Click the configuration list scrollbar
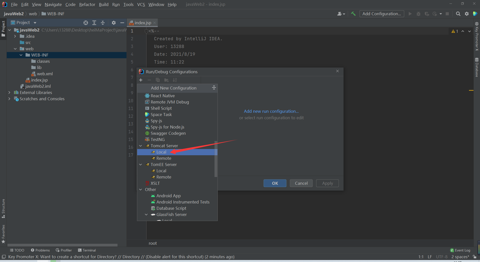Image resolution: width=480 pixels, height=262 pixels. tap(216, 159)
